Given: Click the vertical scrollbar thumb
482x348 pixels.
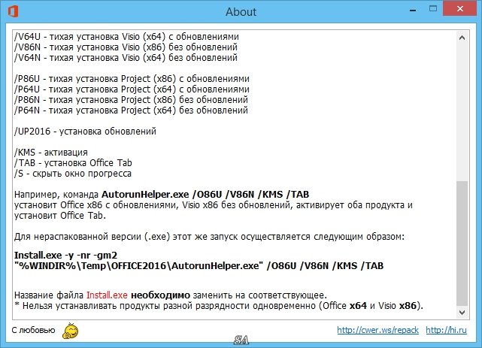Looking at the screenshot, I should (462, 243).
